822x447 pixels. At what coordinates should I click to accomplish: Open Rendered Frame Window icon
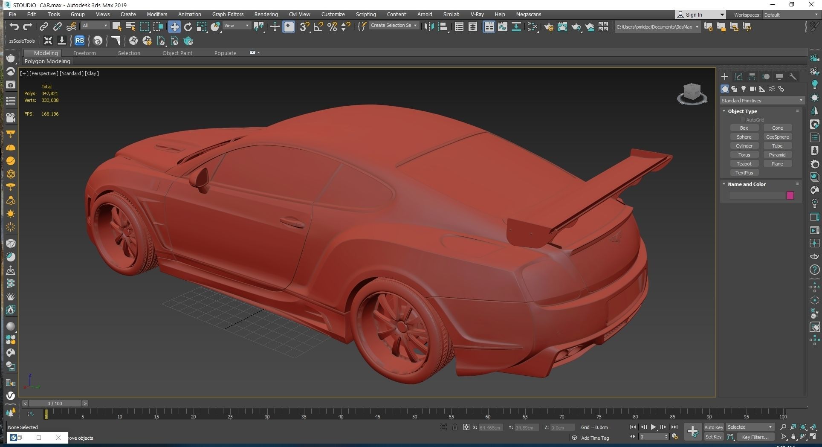tap(562, 27)
